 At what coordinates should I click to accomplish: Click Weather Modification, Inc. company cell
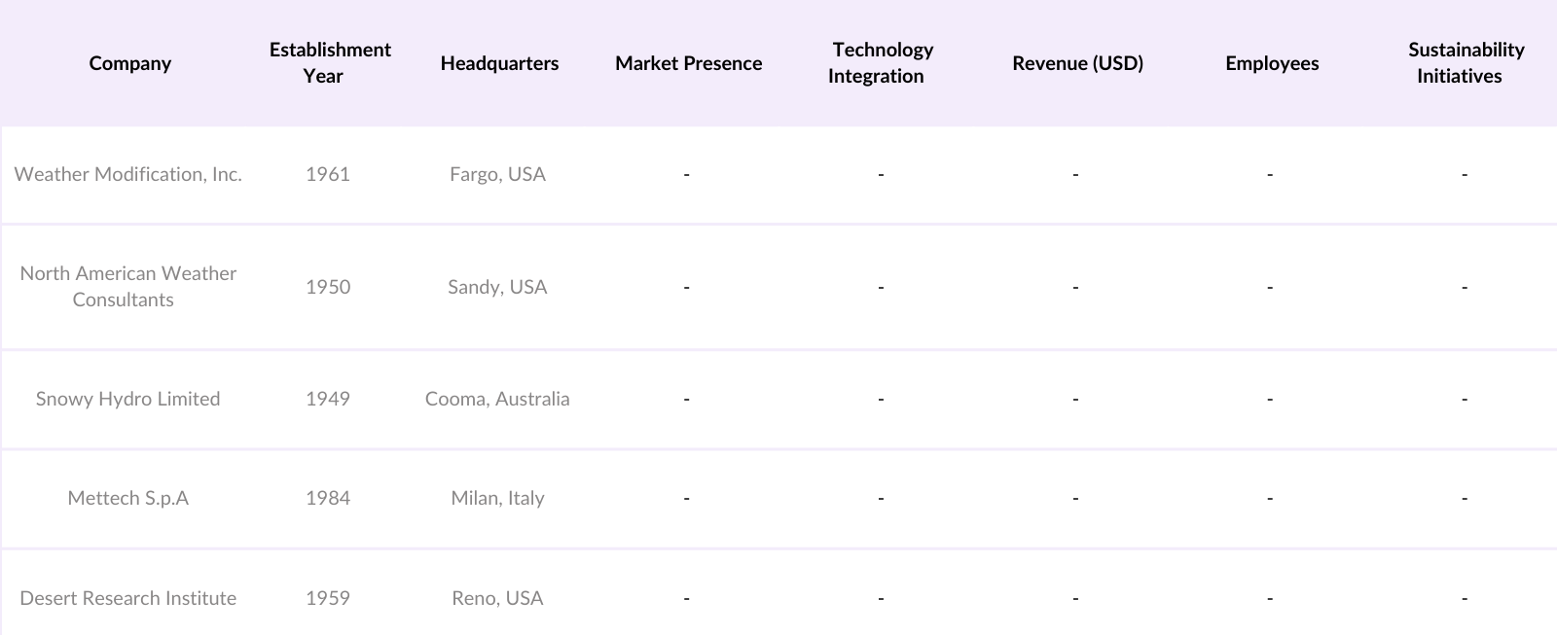pos(128,174)
